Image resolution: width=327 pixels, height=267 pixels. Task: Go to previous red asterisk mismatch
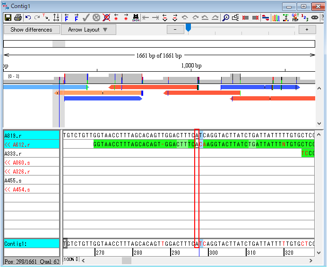point(116,17)
